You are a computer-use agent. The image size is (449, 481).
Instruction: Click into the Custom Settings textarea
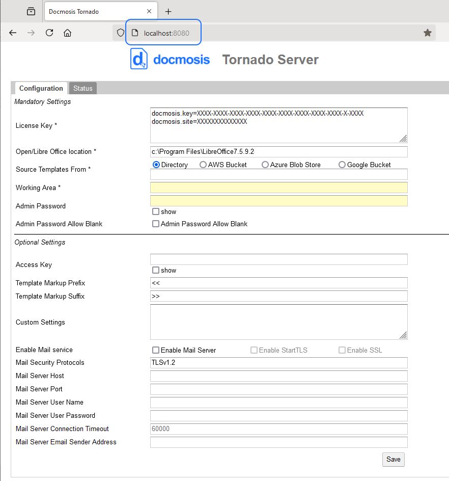[x=278, y=322]
